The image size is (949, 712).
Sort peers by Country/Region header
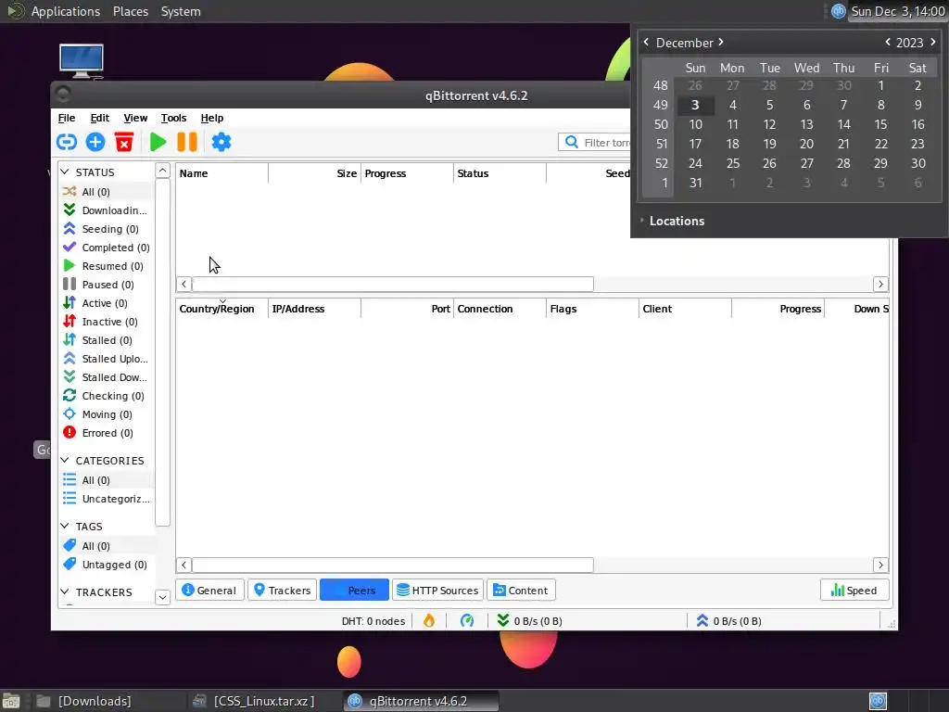click(x=221, y=309)
